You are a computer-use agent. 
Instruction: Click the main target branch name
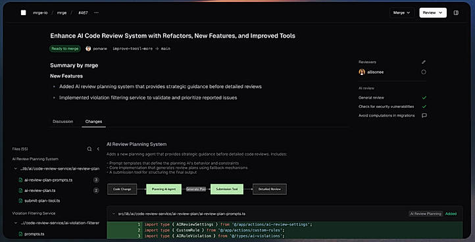165,49
